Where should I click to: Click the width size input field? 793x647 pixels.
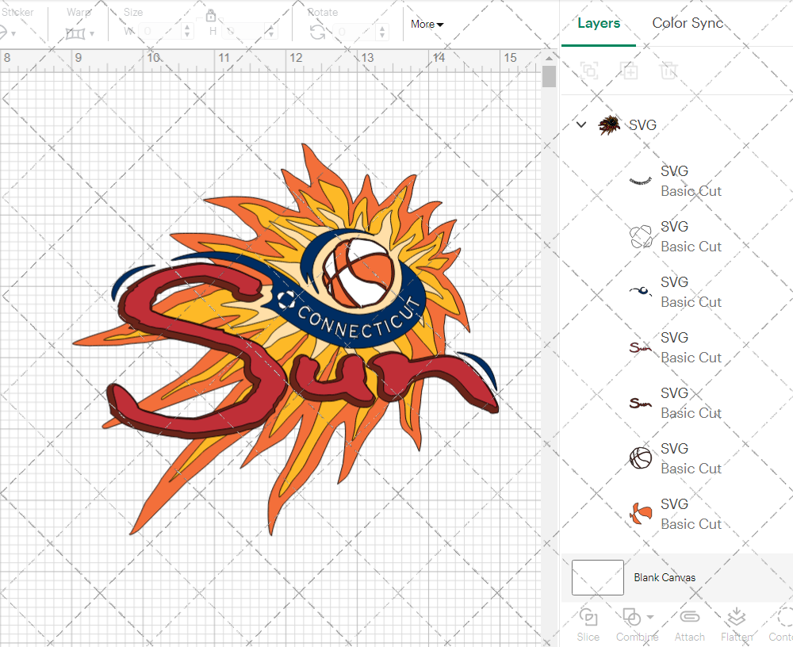(160, 32)
